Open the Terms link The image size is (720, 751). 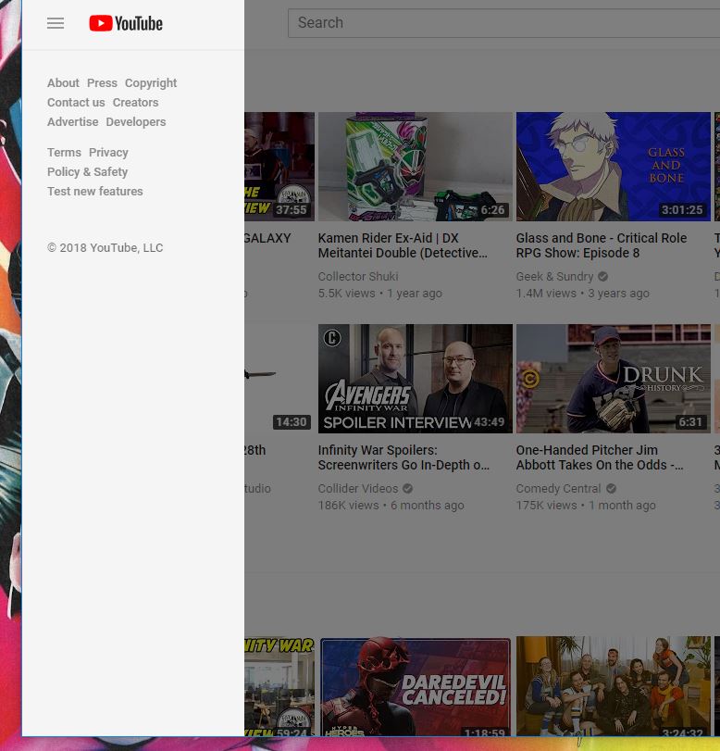pyautogui.click(x=64, y=152)
